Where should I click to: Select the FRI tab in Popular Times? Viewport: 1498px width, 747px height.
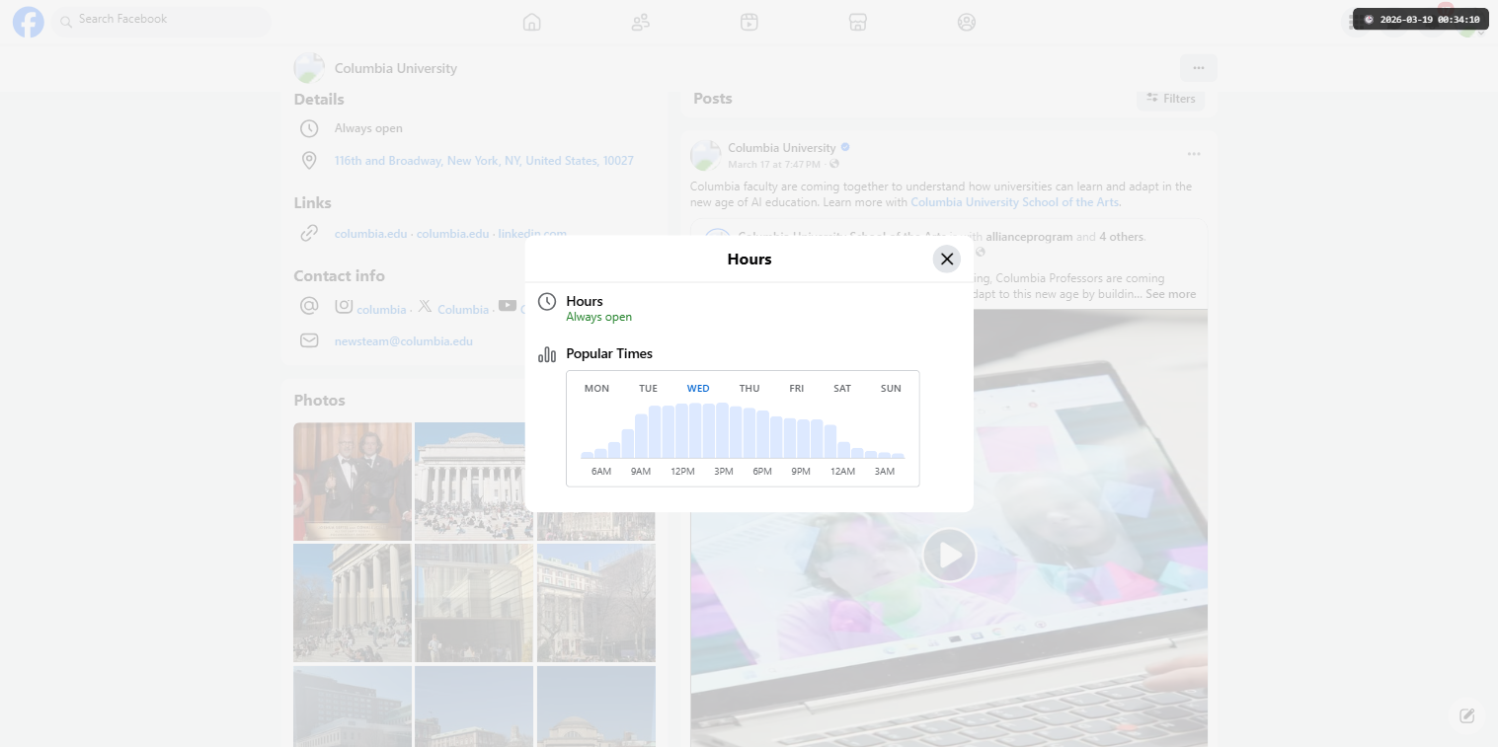pyautogui.click(x=796, y=388)
